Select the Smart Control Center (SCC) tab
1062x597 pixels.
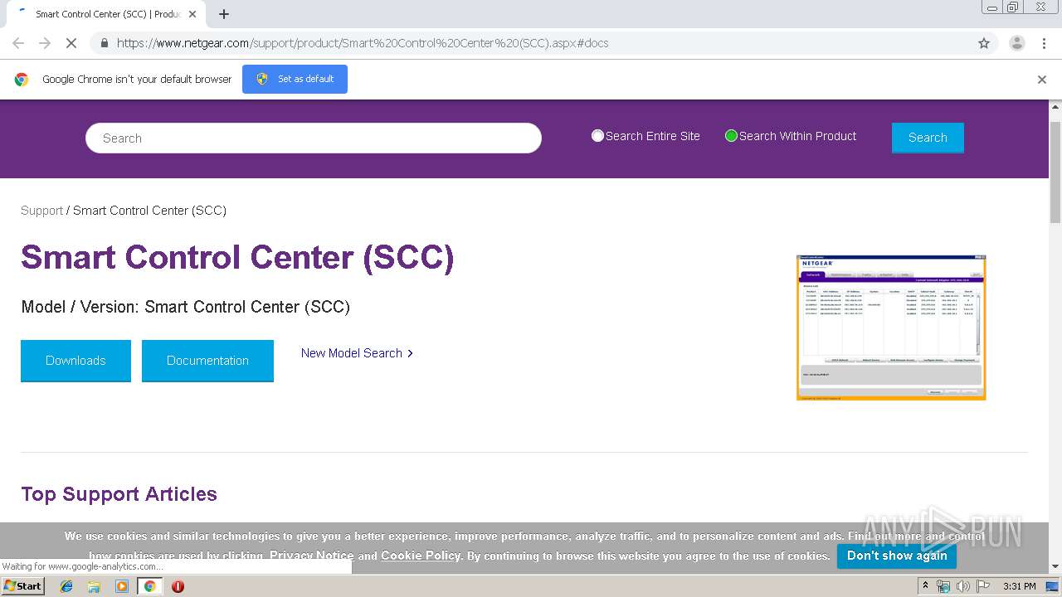106,14
